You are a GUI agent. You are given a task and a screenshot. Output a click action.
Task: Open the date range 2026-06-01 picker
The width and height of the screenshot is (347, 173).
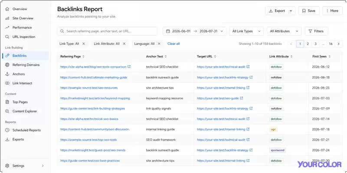pyautogui.click(x=194, y=31)
